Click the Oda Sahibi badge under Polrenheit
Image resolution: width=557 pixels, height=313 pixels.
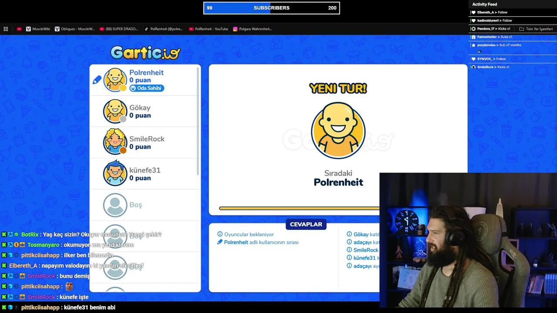point(146,88)
